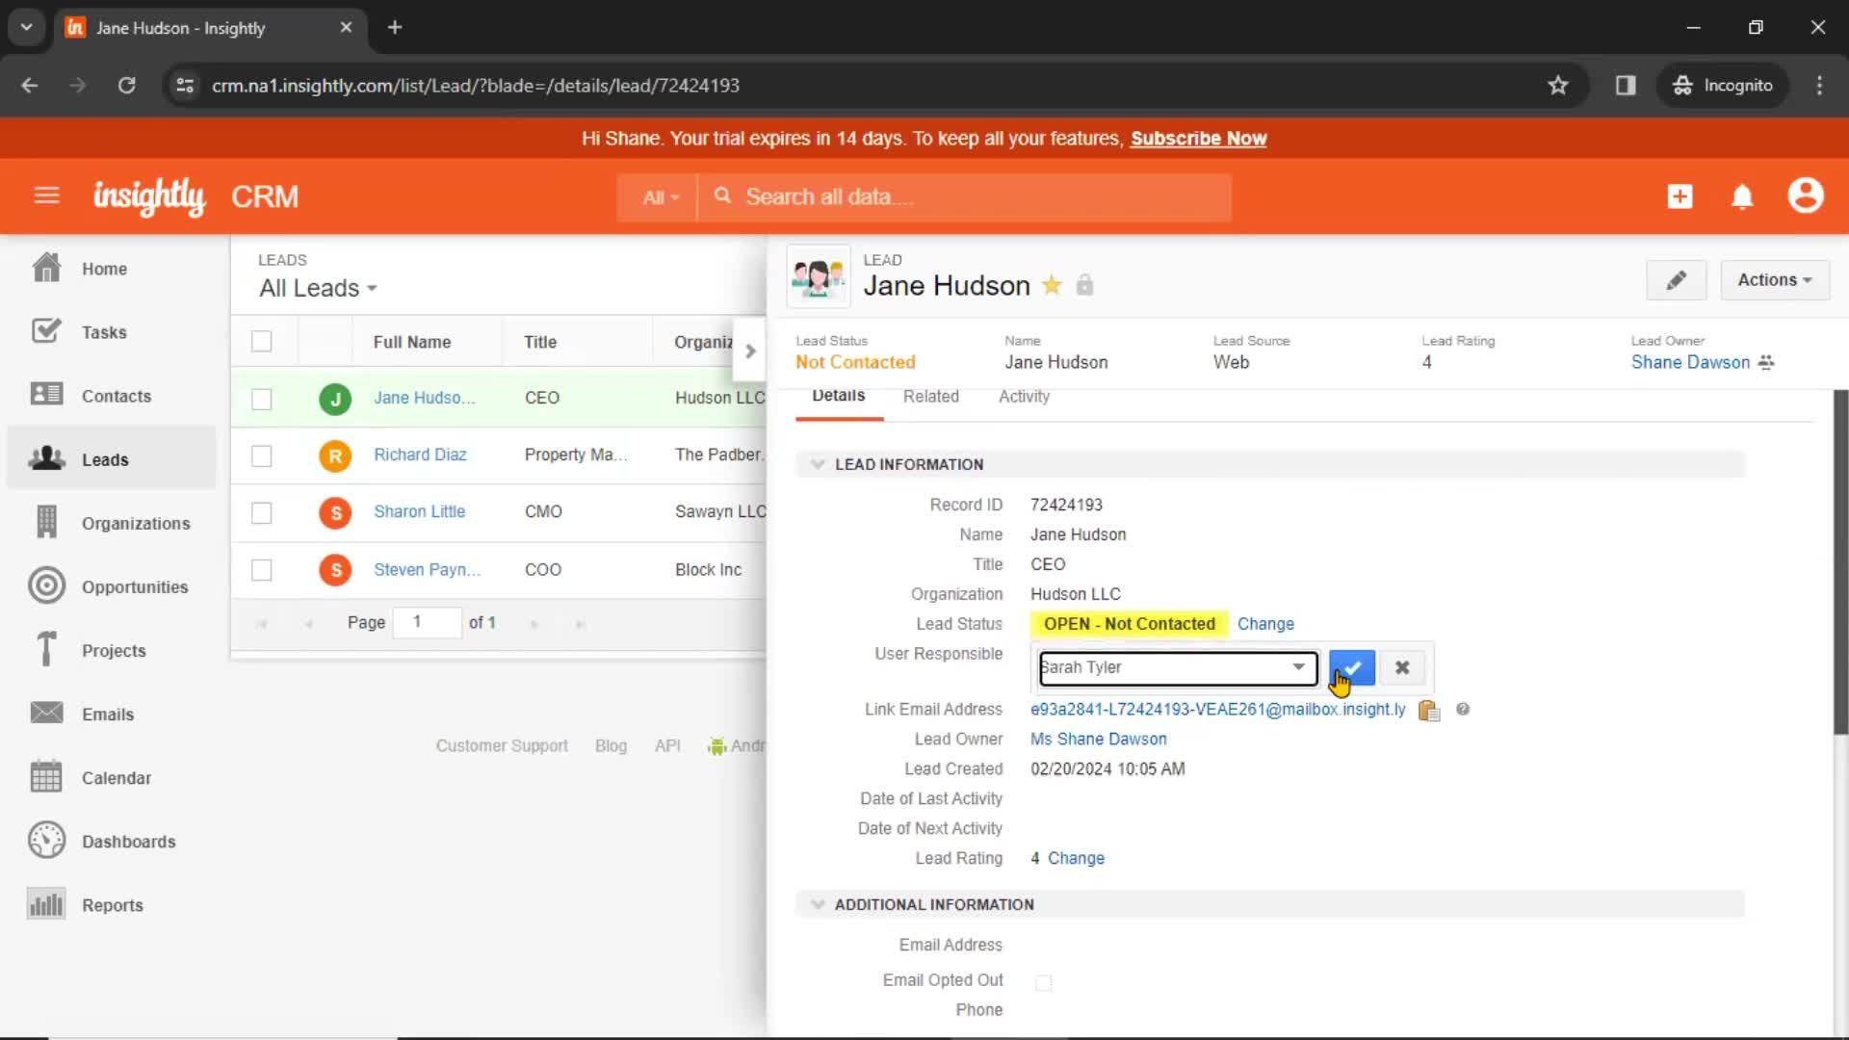Sort by the Full Name column header
This screenshot has height=1040, width=1849.
(x=412, y=342)
